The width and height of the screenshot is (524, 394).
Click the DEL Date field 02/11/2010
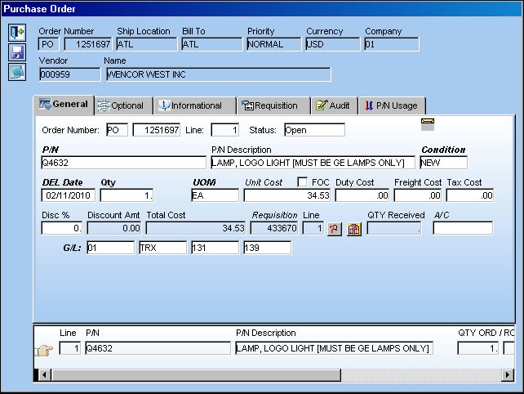(69, 195)
